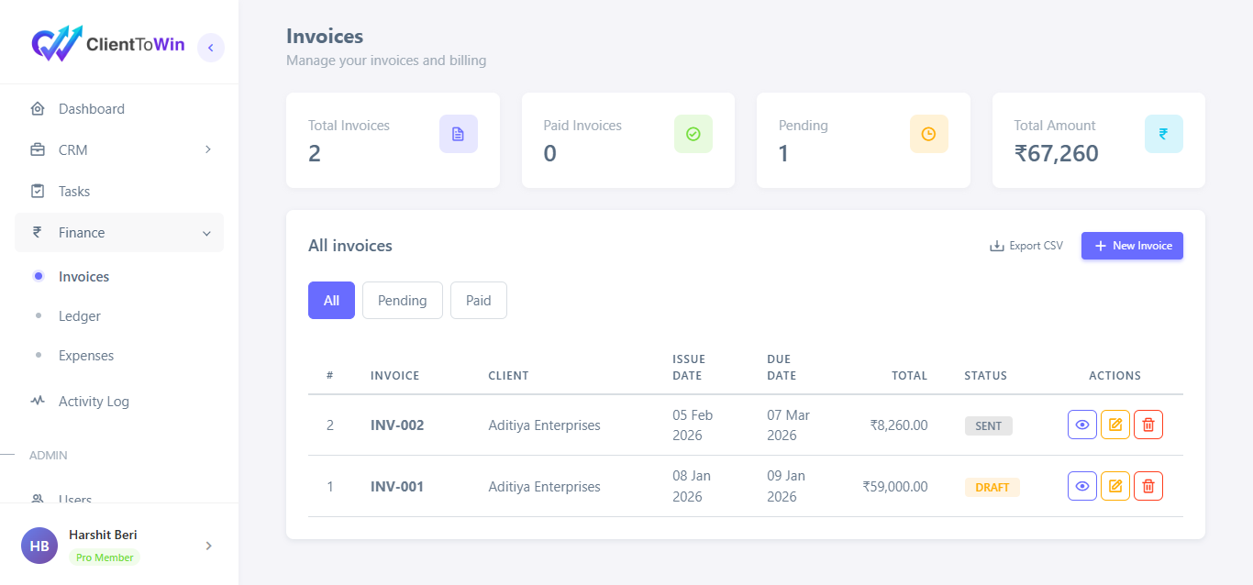Click the Pro Member badge under Harshit Beri

click(x=104, y=557)
